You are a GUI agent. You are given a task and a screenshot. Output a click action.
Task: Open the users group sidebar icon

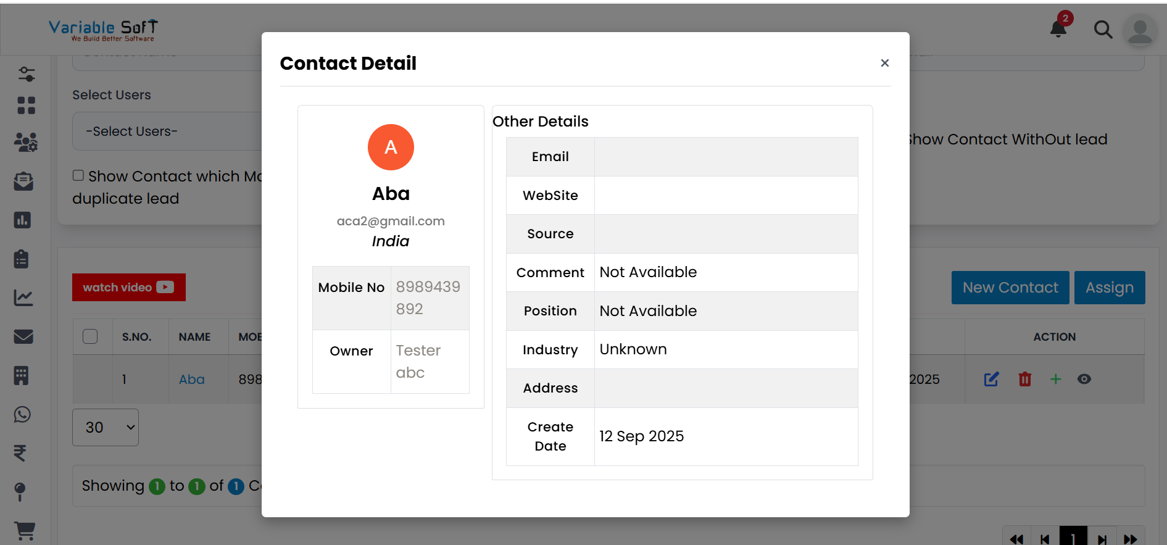click(x=26, y=143)
